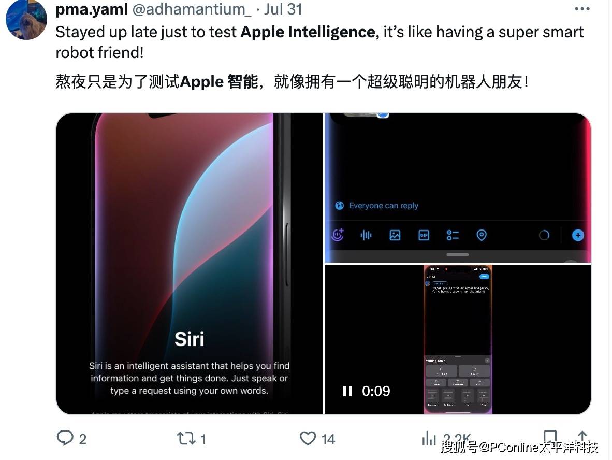The image size is (612, 460).
Task: Open the three-dot more options menu
Action: (x=582, y=9)
